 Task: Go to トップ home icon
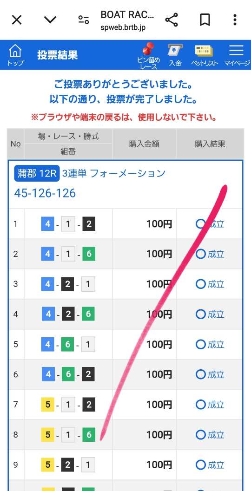click(16, 55)
